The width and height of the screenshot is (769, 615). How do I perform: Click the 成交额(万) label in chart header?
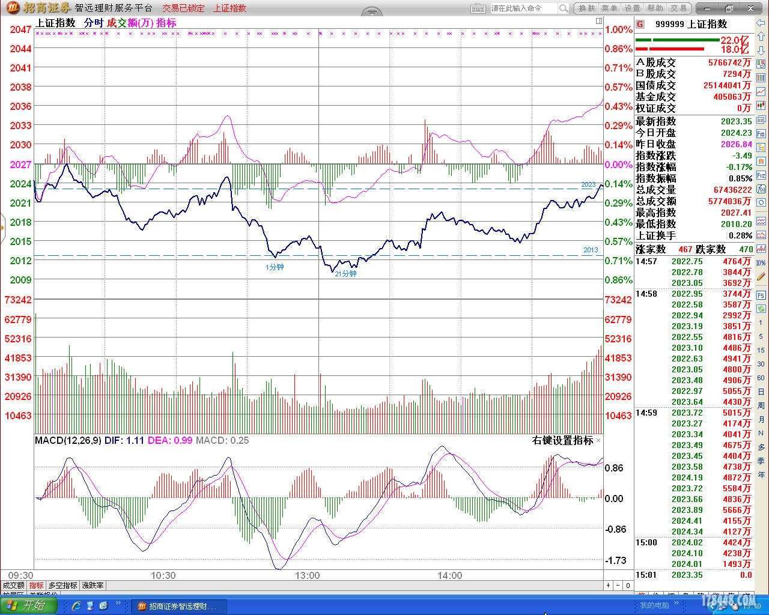[130, 23]
